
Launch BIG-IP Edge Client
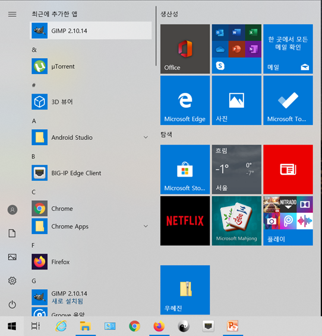click(x=91, y=172)
